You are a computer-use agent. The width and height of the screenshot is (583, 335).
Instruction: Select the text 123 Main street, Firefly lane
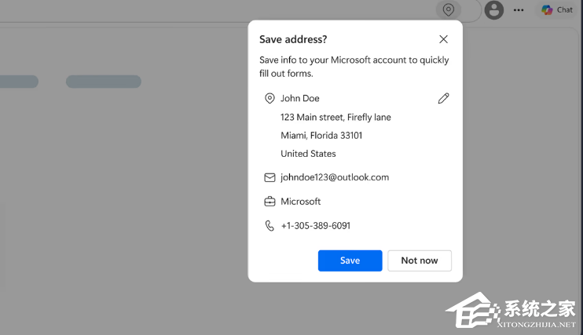click(335, 118)
